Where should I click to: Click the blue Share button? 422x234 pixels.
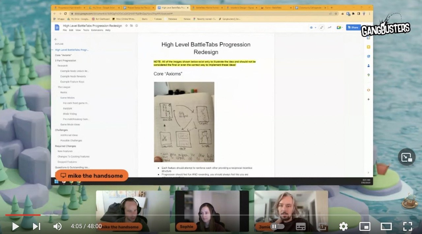pos(353,28)
